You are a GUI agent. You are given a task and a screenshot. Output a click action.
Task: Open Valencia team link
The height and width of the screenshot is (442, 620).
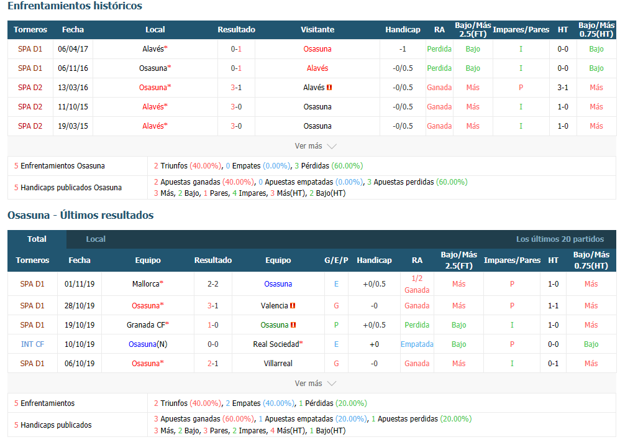[x=275, y=306]
